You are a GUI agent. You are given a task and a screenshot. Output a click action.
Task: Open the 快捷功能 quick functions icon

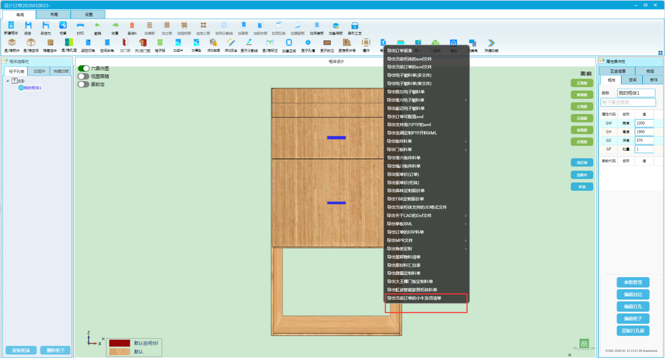[491, 43]
